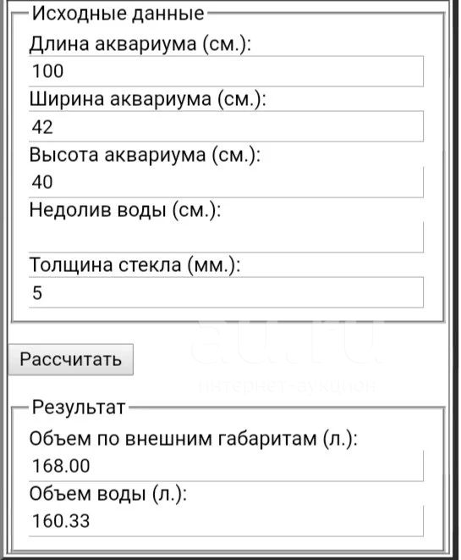Viewport: 461px width, 560px height.
Task: Focus the Толщина стекла field with value 5
Action: 226,292
